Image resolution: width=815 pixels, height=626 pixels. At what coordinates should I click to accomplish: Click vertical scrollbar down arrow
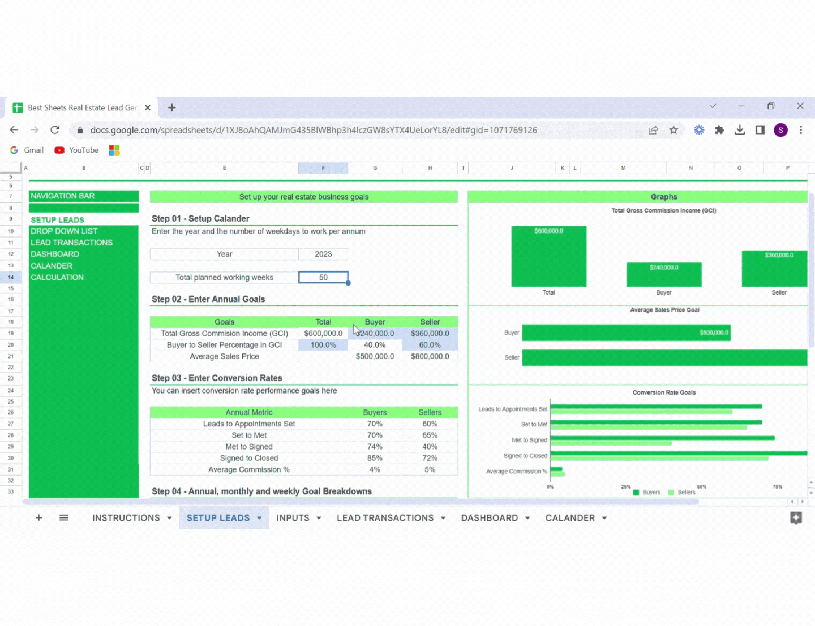[x=811, y=493]
